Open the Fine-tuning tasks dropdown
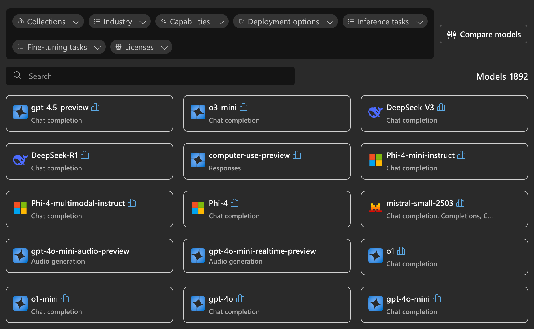The image size is (534, 329). tap(59, 47)
